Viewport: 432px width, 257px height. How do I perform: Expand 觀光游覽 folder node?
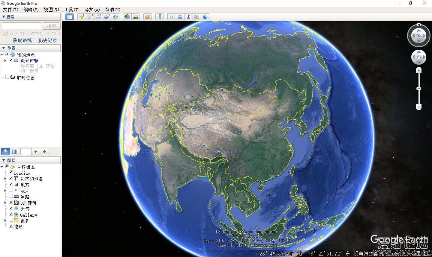pyautogui.click(x=5, y=60)
